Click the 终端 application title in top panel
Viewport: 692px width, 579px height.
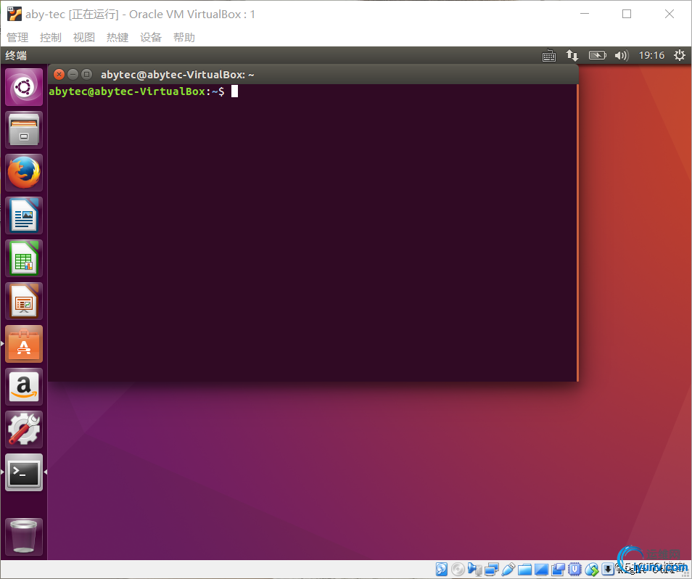[x=16, y=56]
